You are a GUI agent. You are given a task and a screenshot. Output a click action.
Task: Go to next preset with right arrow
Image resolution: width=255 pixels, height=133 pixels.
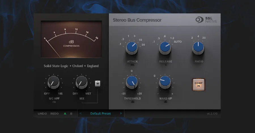coord(121,113)
